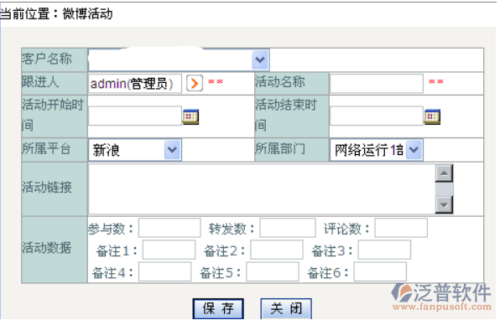Select the 转发数 input box
This screenshot has width=500, height=320.
(x=288, y=228)
